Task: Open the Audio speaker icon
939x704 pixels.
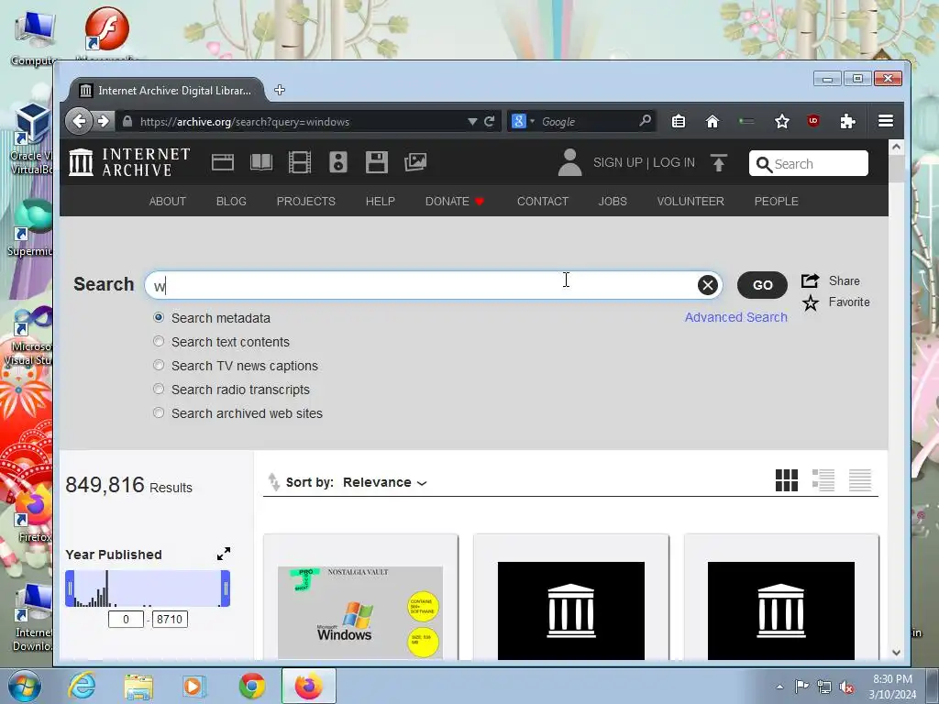Action: coord(337,162)
